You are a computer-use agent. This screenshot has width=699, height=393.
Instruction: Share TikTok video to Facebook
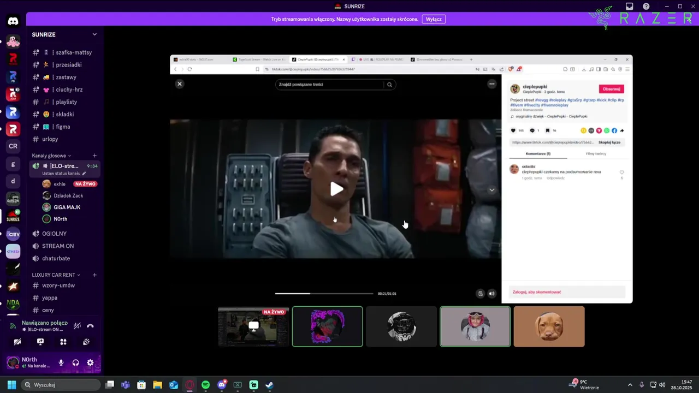point(614,130)
